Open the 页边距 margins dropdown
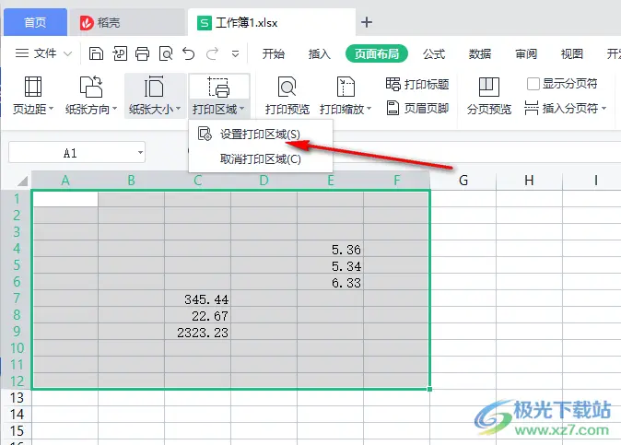 [x=33, y=96]
